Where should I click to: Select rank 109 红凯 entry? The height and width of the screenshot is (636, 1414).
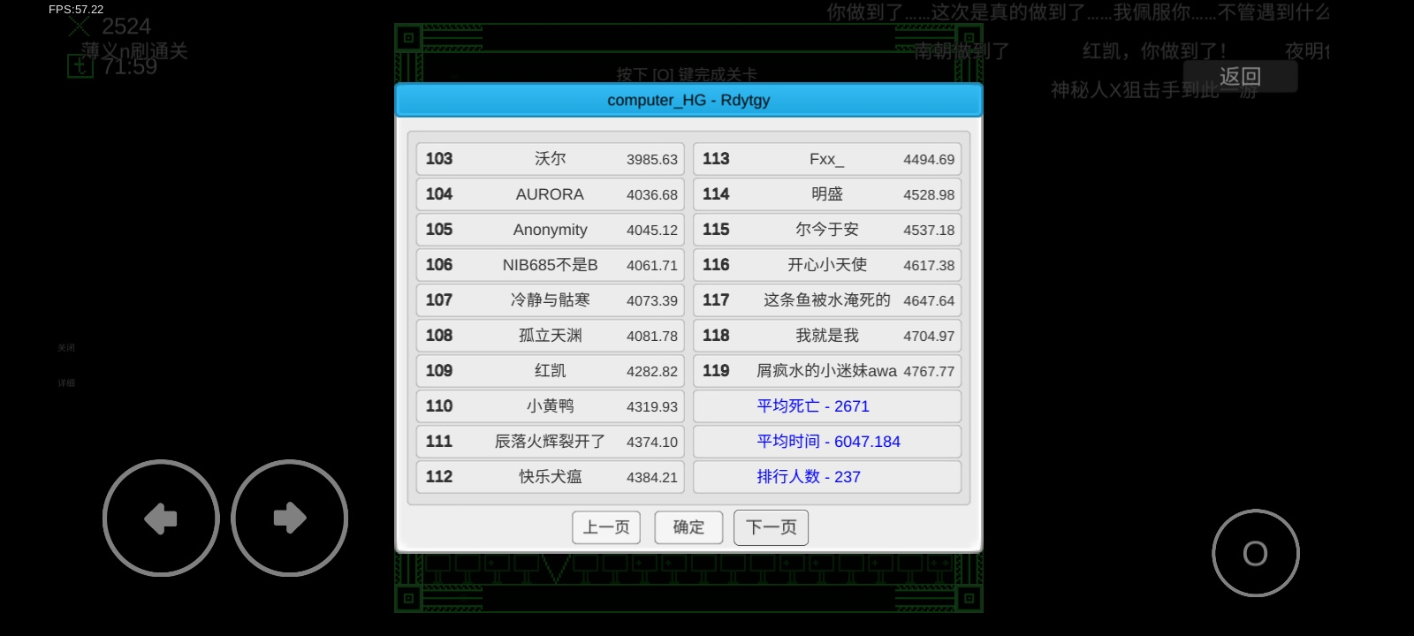551,371
